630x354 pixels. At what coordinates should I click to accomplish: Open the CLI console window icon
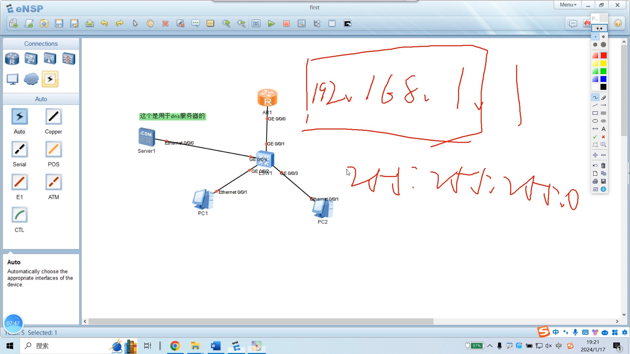pos(347,23)
